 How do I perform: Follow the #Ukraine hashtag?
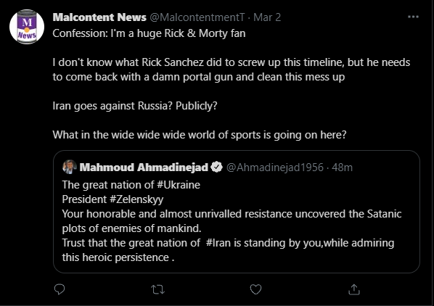pos(179,185)
